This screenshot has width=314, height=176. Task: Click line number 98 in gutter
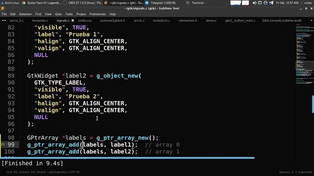(11, 138)
